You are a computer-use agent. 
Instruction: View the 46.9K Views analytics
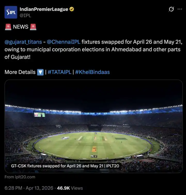click(x=70, y=188)
